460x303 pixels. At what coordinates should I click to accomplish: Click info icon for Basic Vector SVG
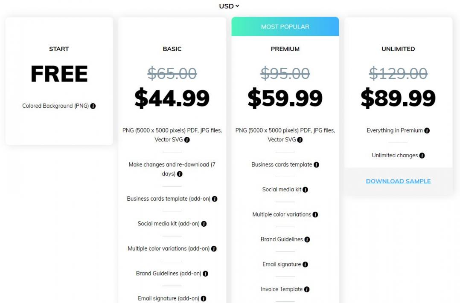[187, 140]
